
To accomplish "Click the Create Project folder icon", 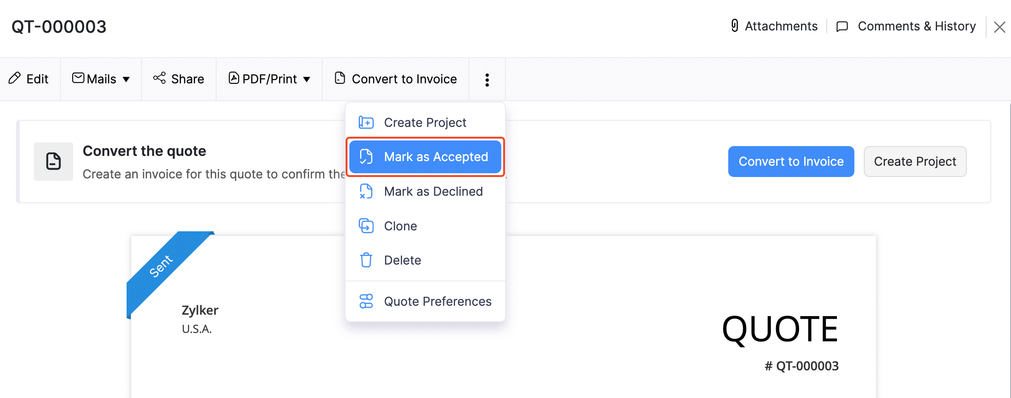I will point(366,123).
